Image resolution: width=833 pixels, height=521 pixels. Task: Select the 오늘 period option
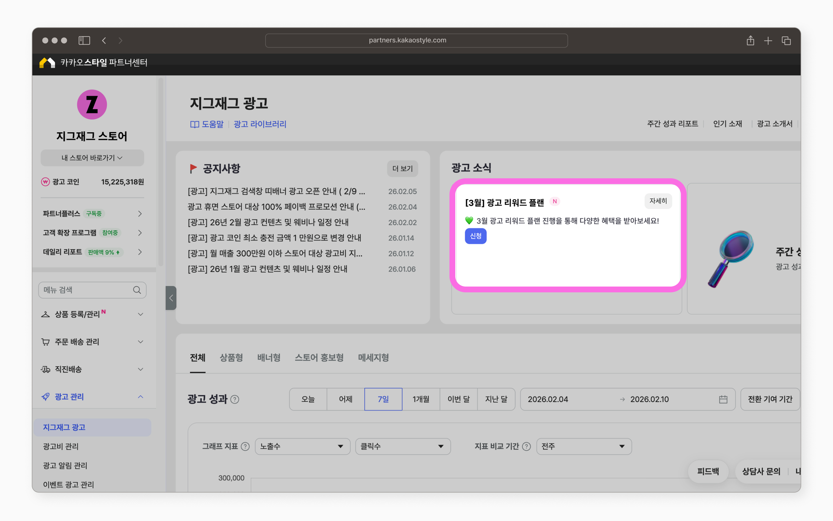coord(308,399)
